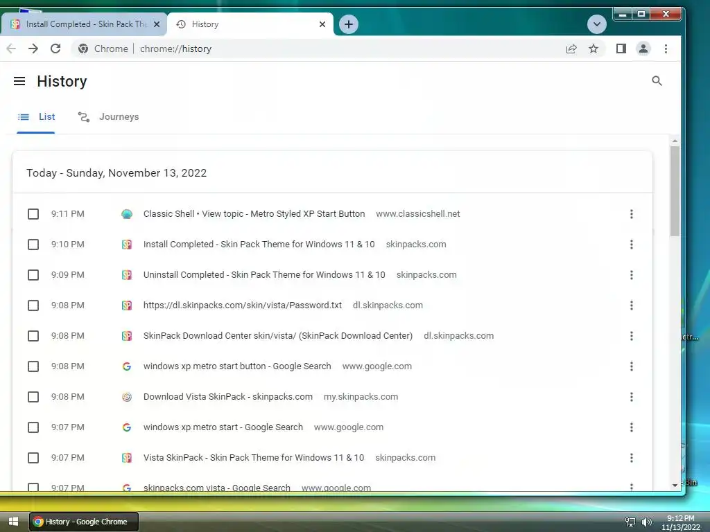This screenshot has width=710, height=532.
Task: Click the scrollbar down arrow
Action: click(x=675, y=485)
